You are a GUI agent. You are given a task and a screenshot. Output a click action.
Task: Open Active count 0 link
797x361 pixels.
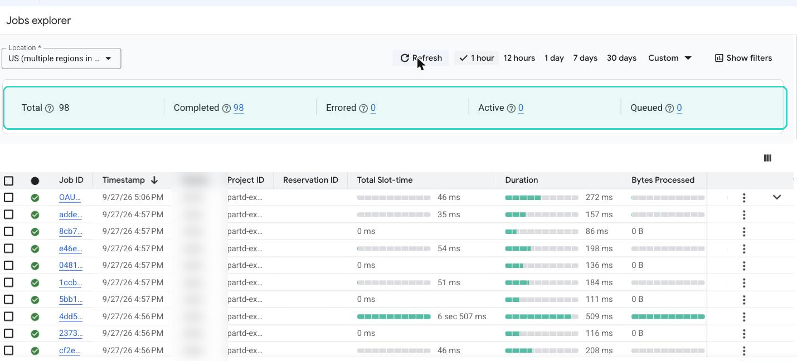point(521,108)
